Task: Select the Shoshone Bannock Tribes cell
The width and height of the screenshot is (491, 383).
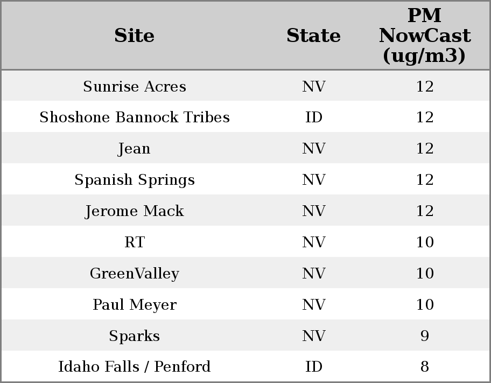Action: [x=135, y=117]
